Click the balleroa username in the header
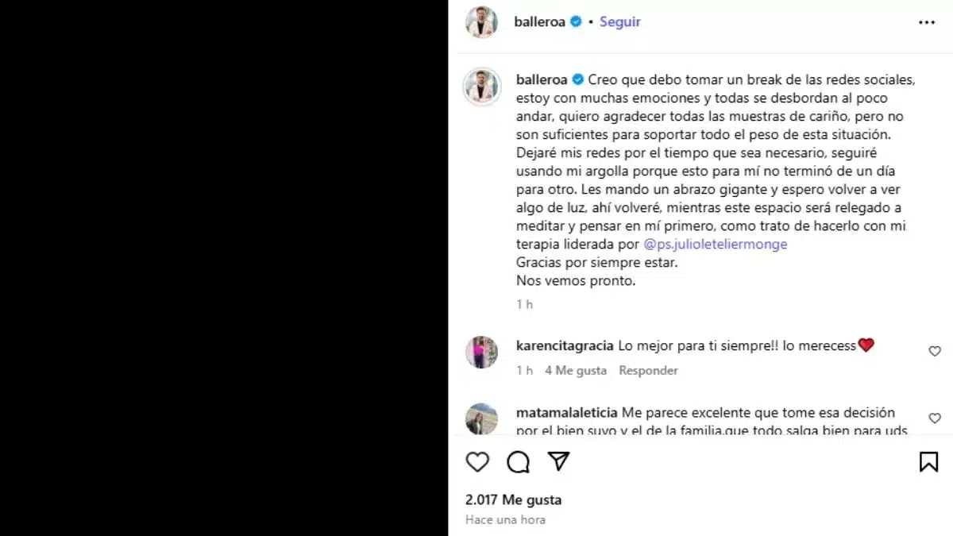 point(540,22)
